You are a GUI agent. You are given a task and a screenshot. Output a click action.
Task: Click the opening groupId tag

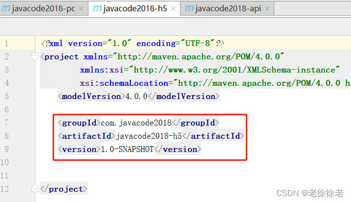pyautogui.click(x=79, y=123)
